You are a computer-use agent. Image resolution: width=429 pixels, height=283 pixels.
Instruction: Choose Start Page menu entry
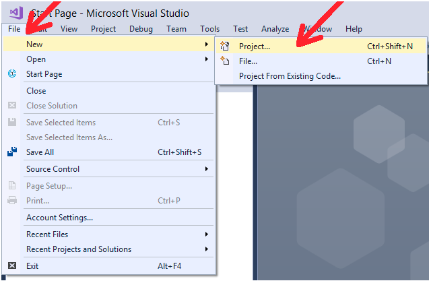tap(109, 74)
